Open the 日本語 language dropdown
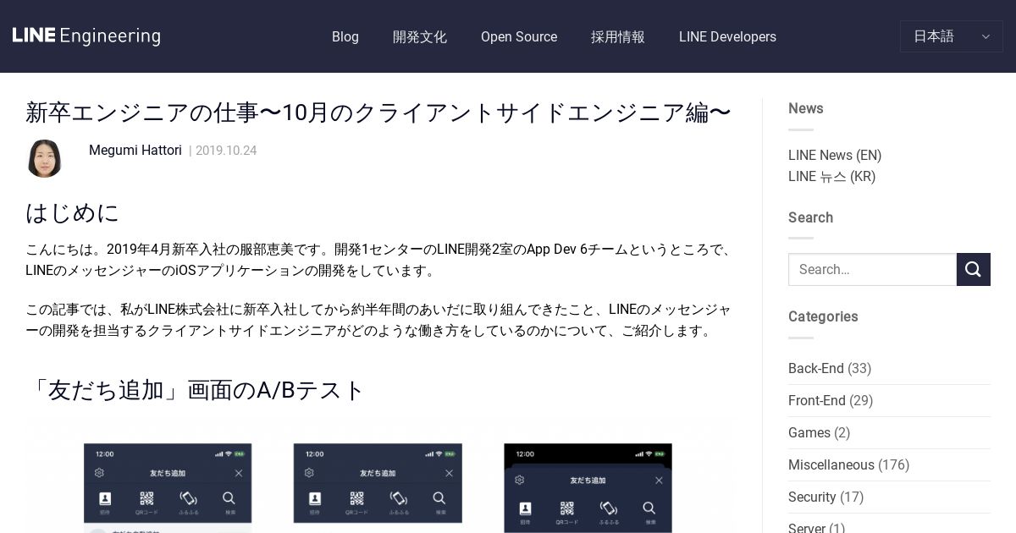 point(951,36)
